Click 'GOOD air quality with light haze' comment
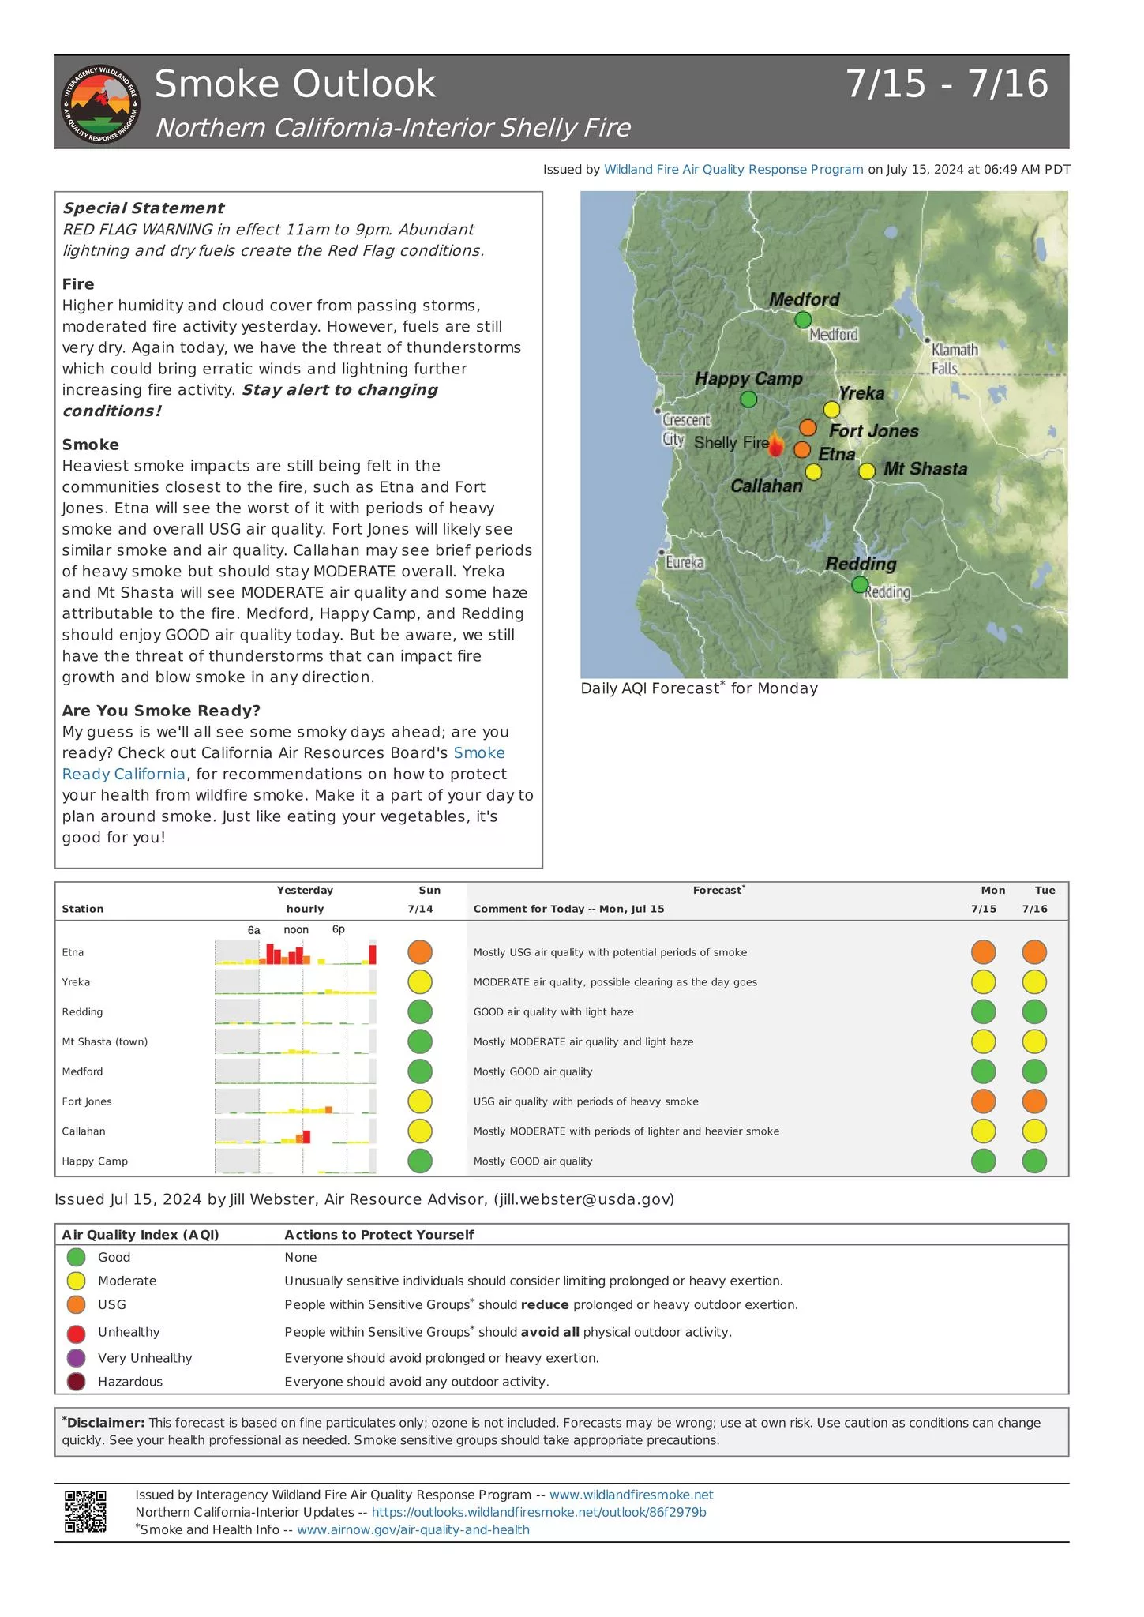The image size is (1144, 1617). [x=553, y=1011]
